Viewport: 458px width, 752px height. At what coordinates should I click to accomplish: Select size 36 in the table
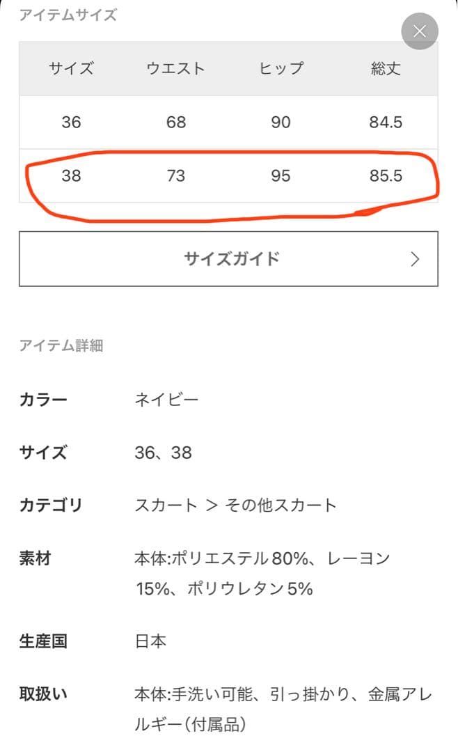pos(71,123)
